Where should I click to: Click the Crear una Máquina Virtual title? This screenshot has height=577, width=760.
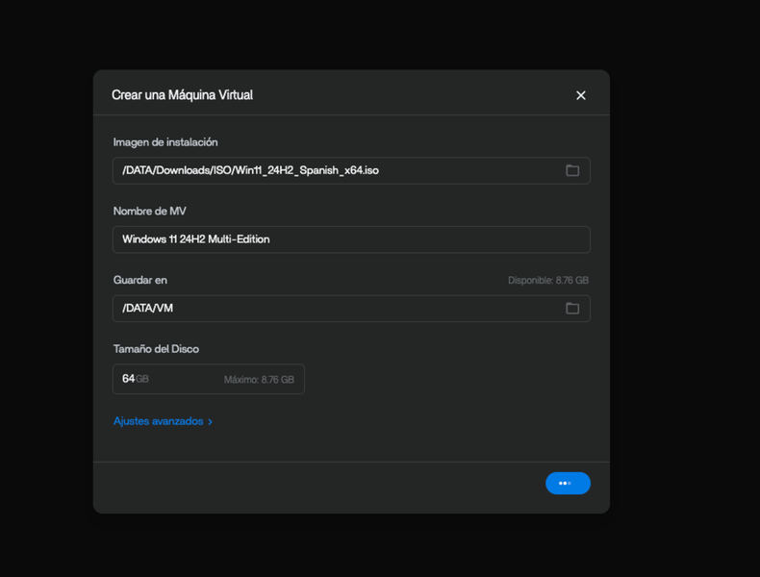(x=182, y=95)
